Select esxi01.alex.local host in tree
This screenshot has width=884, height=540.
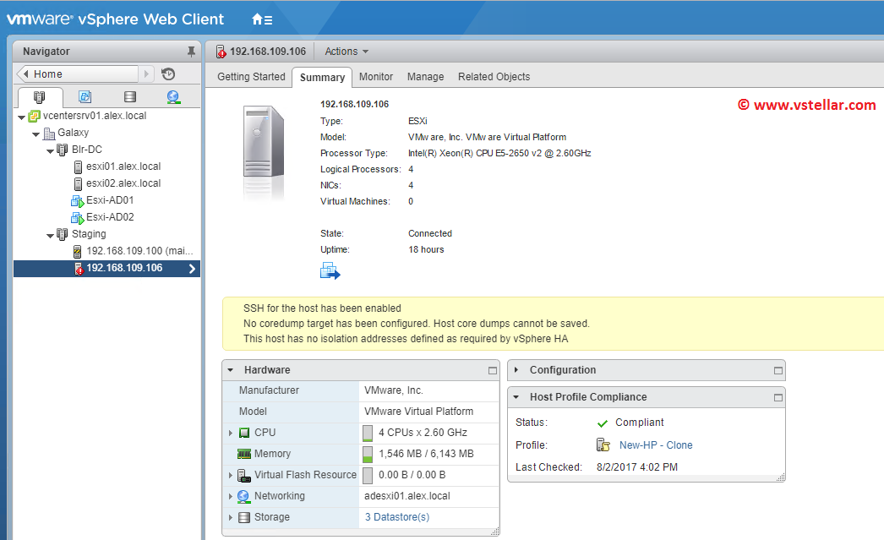[123, 166]
